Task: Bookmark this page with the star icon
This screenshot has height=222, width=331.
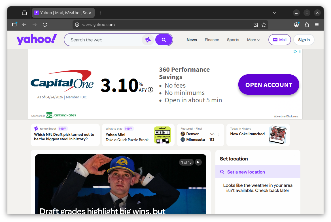Action: click(x=264, y=25)
